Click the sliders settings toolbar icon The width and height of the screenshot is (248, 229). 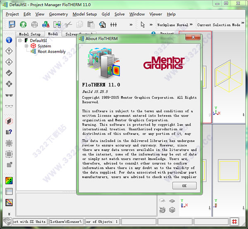(x=114, y=25)
